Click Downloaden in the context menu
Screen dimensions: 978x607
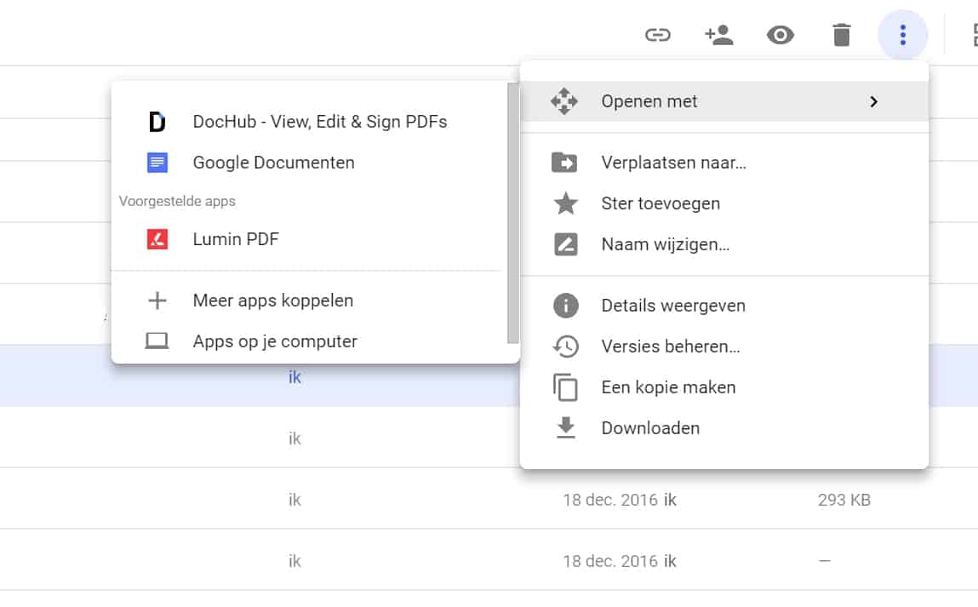(x=650, y=428)
